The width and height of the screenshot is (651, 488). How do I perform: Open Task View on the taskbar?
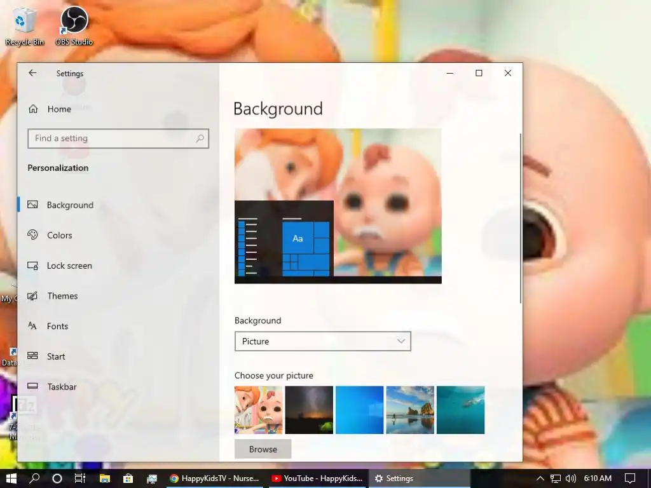[x=80, y=478]
